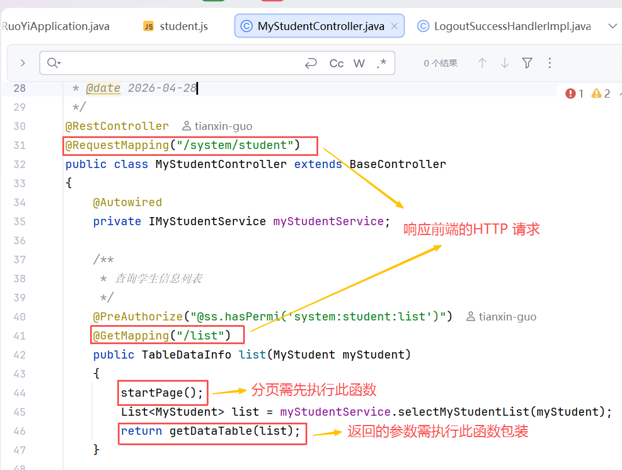Show the hidden tabs dropdown chevron
622x470 pixels.
613,26
